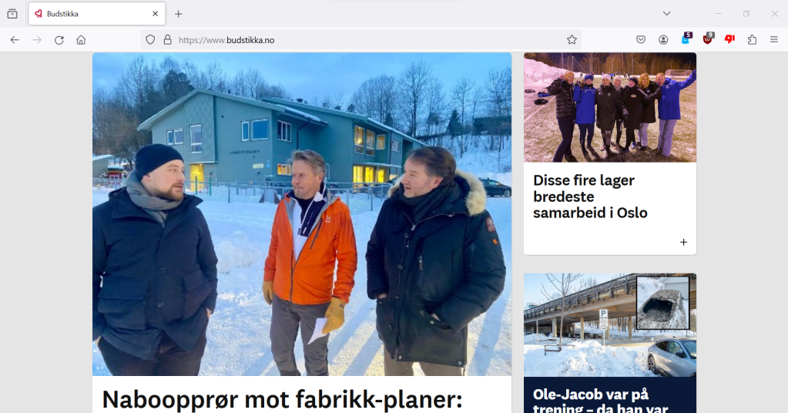Open the red speech-bubble extension icon
The width and height of the screenshot is (788, 413).
pos(729,39)
